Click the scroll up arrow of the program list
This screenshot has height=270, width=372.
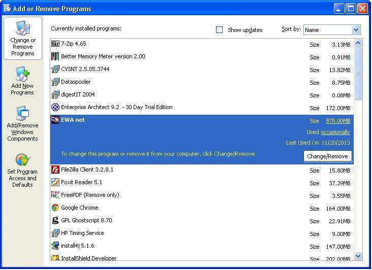click(x=358, y=44)
